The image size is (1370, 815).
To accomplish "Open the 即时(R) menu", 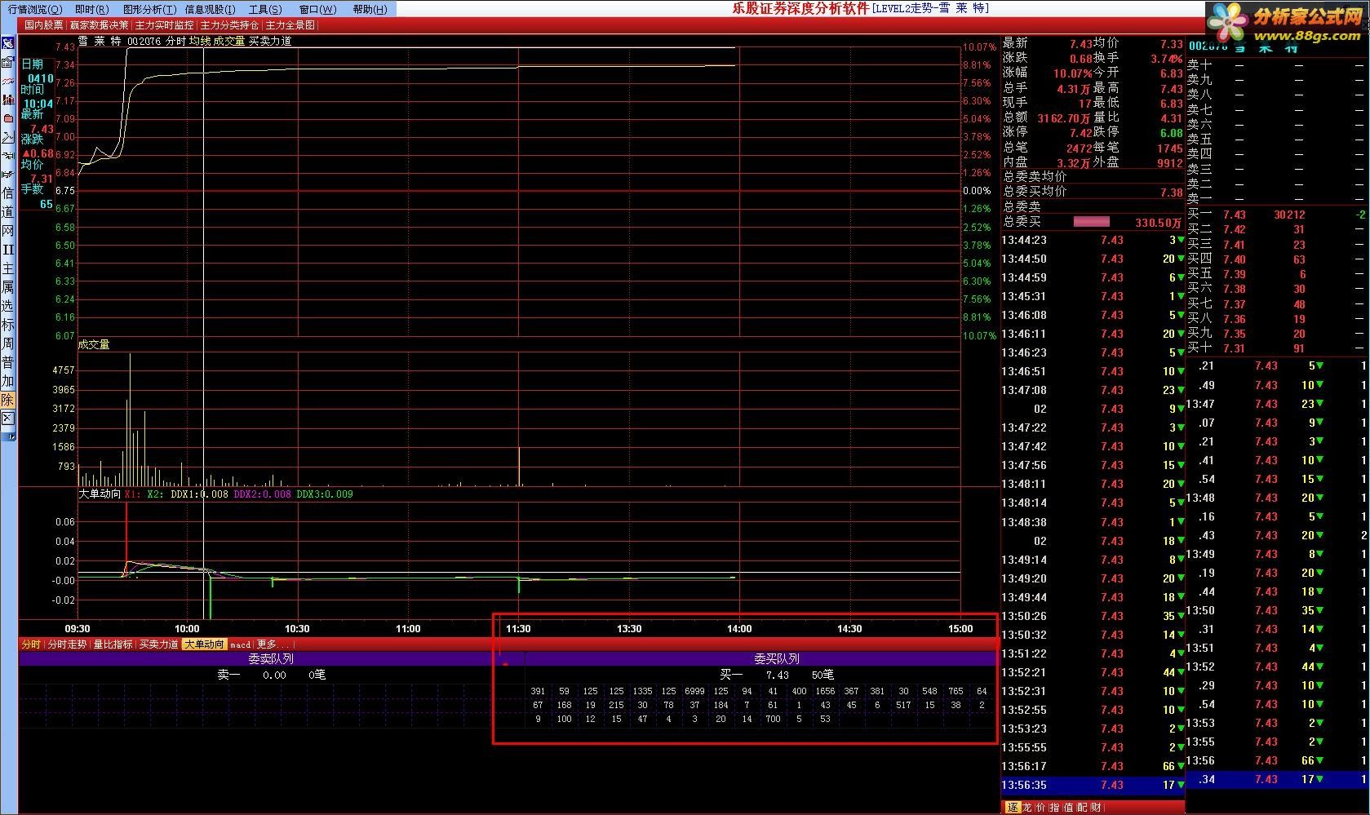I will coord(91,9).
